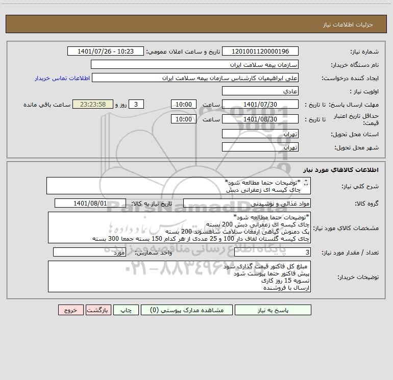Screen dimensions: 393x380
Task: Click the جزئیات اطلاعات نیاز header title
Action: pos(348,24)
